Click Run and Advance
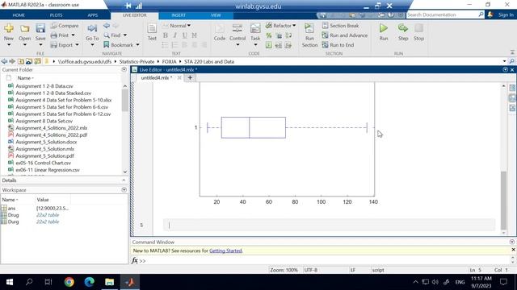Screen dimensions: 517x290 click(345, 35)
